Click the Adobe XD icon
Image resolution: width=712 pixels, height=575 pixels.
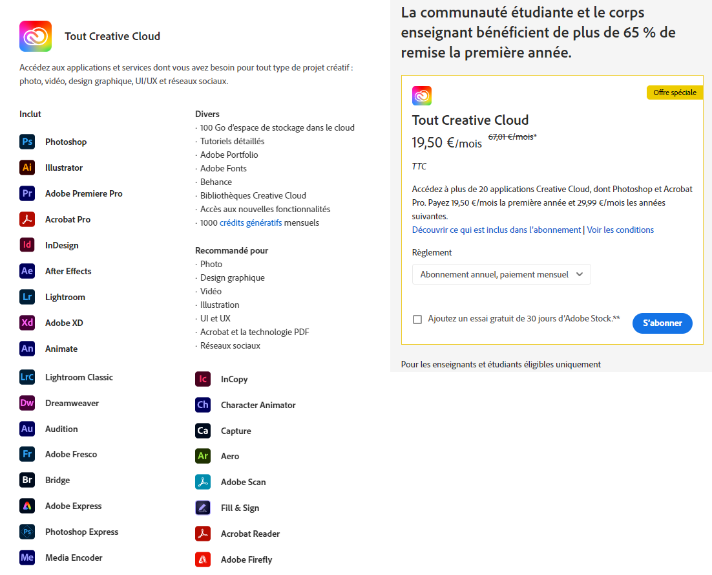tap(27, 323)
